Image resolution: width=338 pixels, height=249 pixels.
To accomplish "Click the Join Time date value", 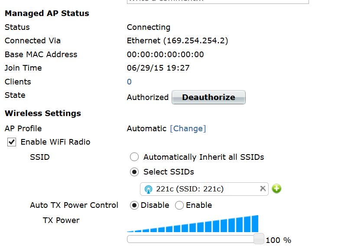I will (x=158, y=68).
